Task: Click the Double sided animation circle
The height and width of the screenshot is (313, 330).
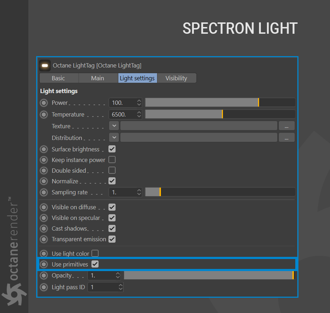Action: 44,171
